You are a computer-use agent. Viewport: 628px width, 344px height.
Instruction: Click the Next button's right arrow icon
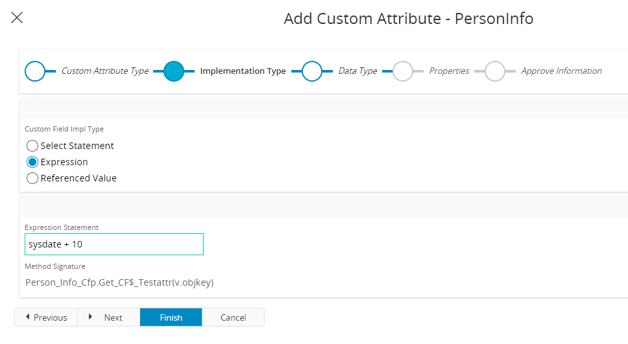coord(90,317)
